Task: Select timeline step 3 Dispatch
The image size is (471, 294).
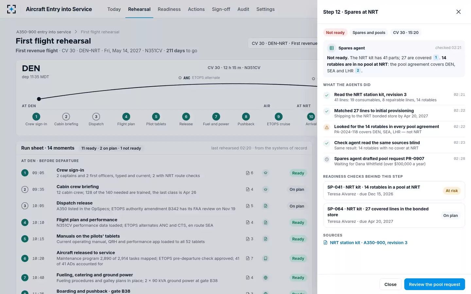Action: click(x=96, y=120)
